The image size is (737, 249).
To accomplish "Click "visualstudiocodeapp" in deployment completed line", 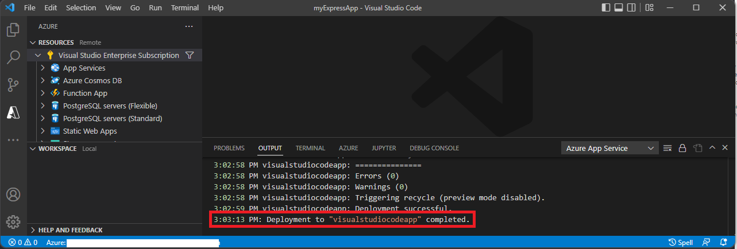I will point(376,220).
